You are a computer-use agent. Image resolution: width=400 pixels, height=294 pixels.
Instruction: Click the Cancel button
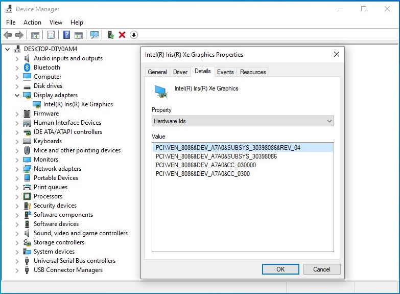tap(322, 269)
